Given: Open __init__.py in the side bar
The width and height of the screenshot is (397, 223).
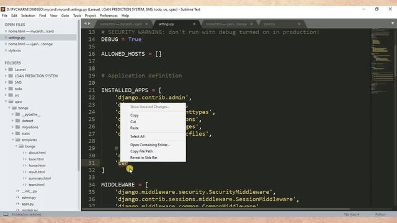Looking at the screenshot, I should [x=29, y=191].
